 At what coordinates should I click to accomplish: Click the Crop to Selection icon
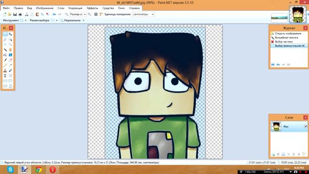(42, 14)
